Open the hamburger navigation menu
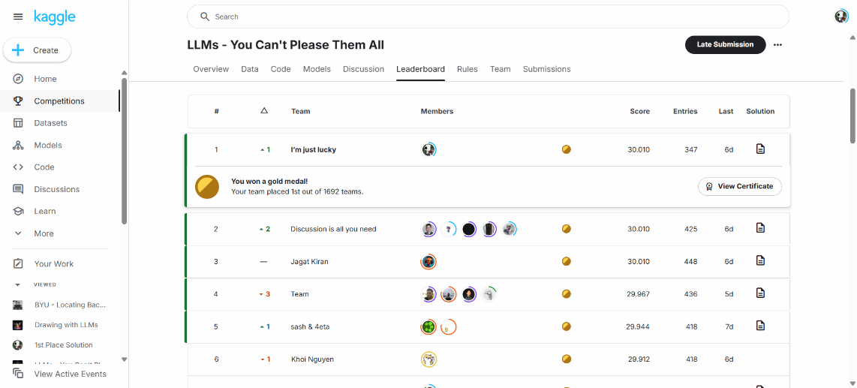 18,17
